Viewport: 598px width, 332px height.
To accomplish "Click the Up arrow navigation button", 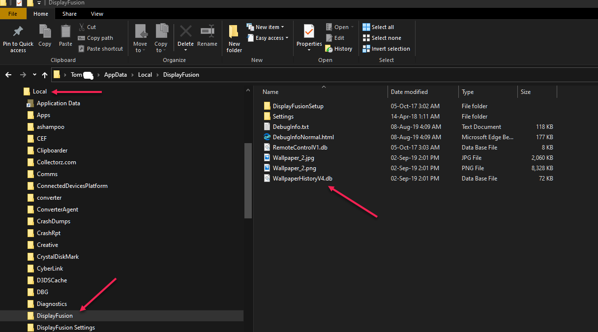I will point(45,75).
